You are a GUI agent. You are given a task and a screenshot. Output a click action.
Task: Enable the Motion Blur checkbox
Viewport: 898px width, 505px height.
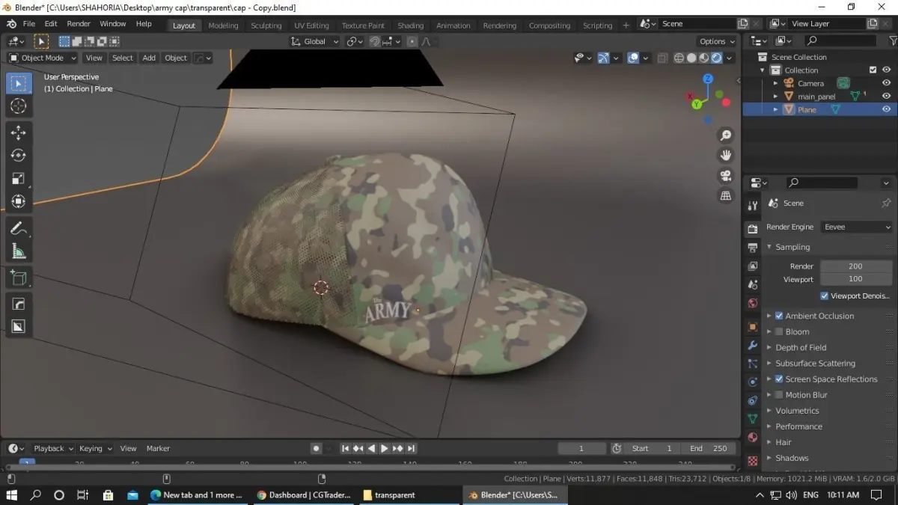pos(779,395)
